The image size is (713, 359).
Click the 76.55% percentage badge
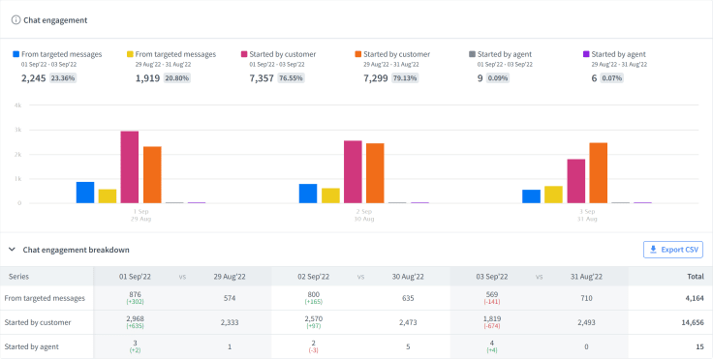291,78
